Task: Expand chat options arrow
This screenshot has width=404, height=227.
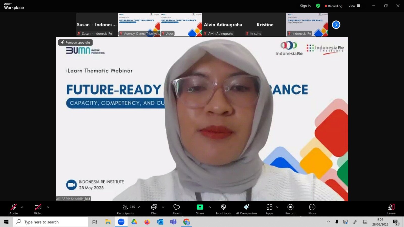Action: pos(163,207)
